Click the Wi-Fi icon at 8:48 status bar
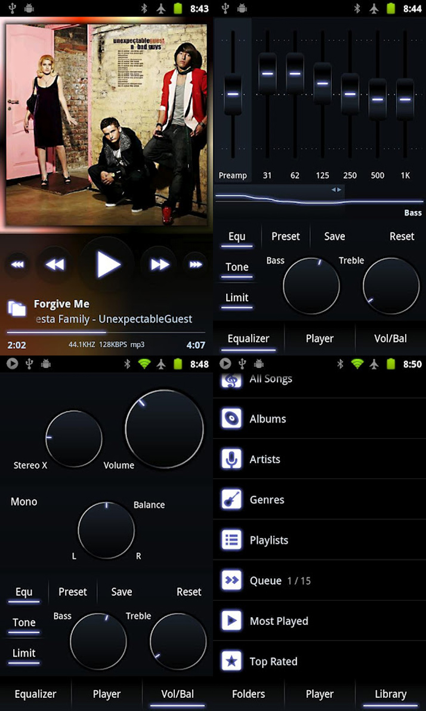Image resolution: width=426 pixels, height=711 pixels. point(144,364)
